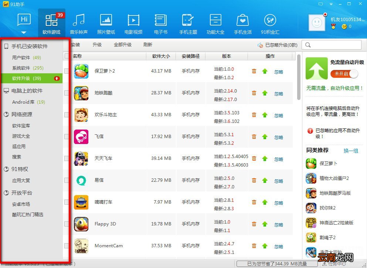The height and width of the screenshot is (268, 367).
Task: Open the Hi welcome tab icon
Action: 24,20
